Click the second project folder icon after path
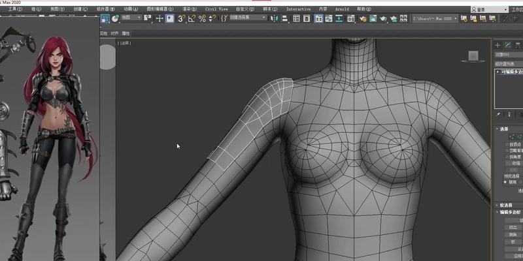This screenshot has width=523, height=261. pyautogui.click(x=475, y=18)
